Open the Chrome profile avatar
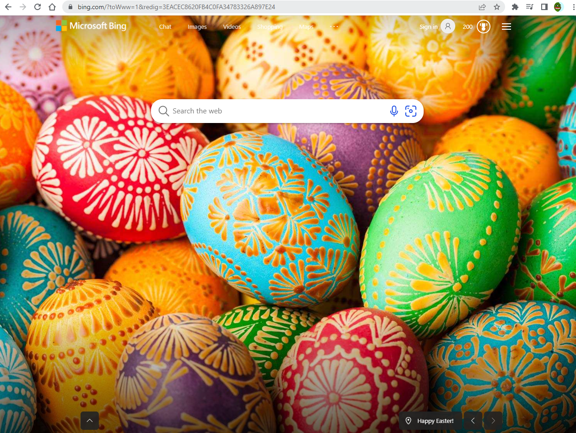Viewport: 576px width, 433px height. tap(558, 7)
